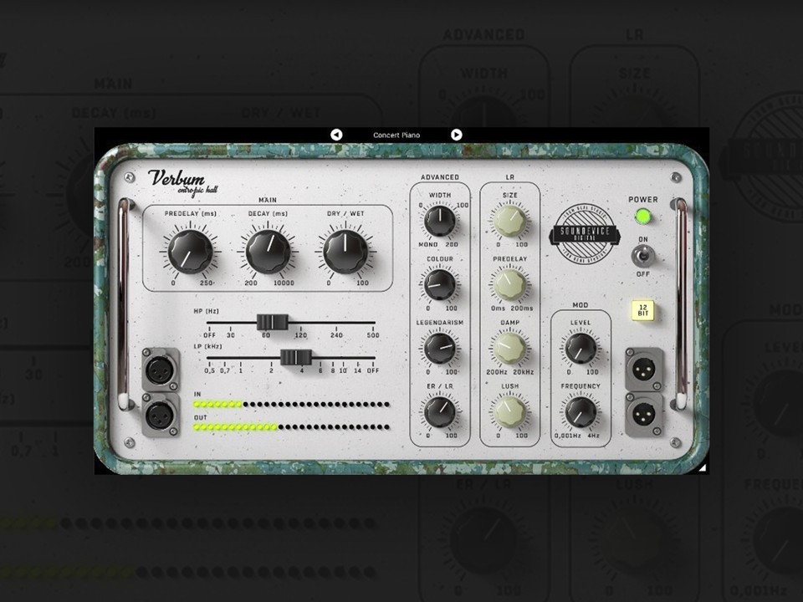Click the Verbum entropic hall logo

coord(183,183)
